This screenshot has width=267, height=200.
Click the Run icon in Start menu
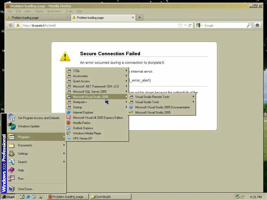point(11,178)
